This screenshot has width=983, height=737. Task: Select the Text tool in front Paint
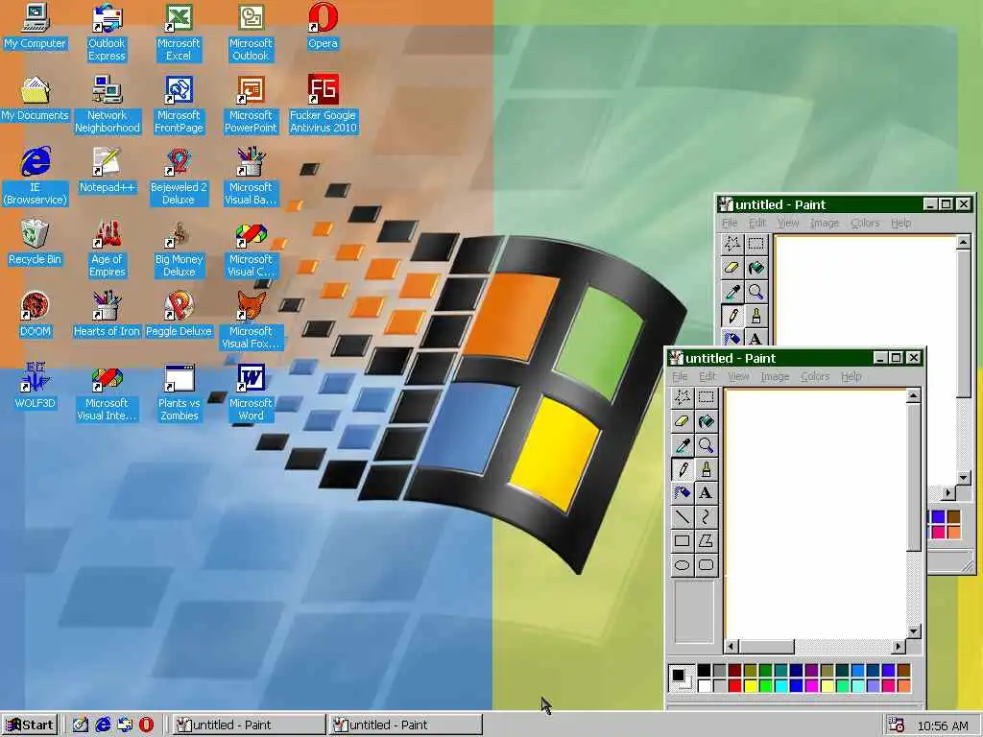point(706,492)
